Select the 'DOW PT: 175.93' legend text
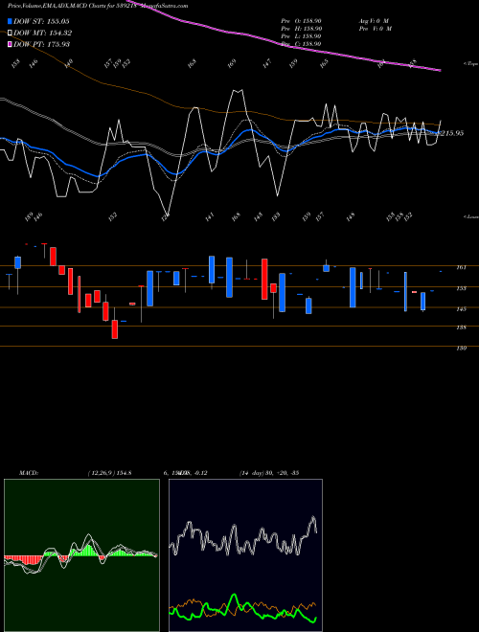 [41, 44]
